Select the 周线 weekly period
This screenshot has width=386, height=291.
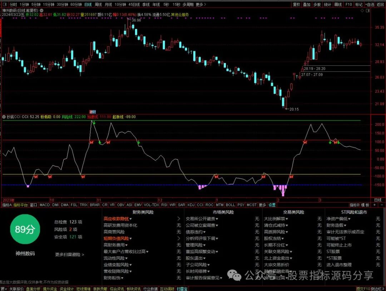point(98,4)
